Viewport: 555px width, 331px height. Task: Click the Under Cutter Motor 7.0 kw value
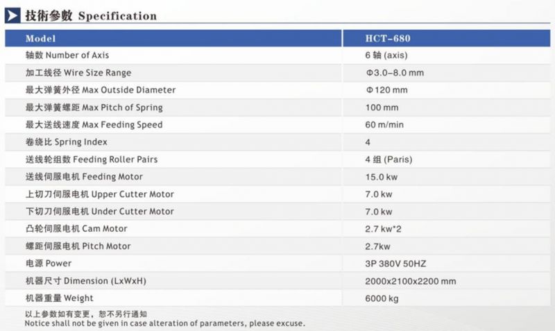[379, 212]
